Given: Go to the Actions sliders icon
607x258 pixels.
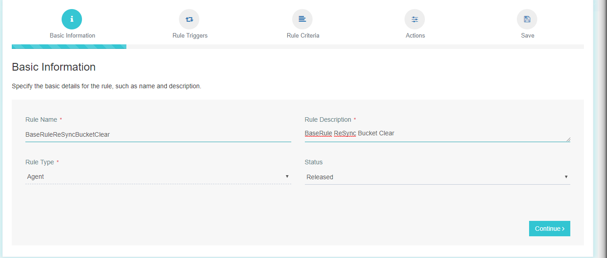Looking at the screenshot, I should (414, 19).
